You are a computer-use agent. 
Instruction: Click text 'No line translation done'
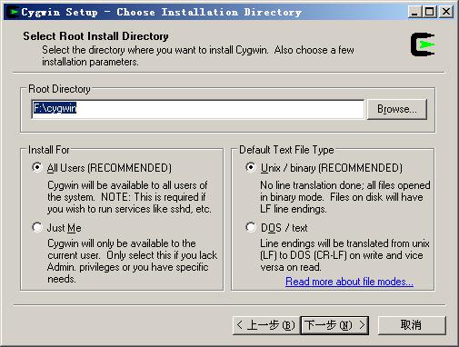point(312,185)
